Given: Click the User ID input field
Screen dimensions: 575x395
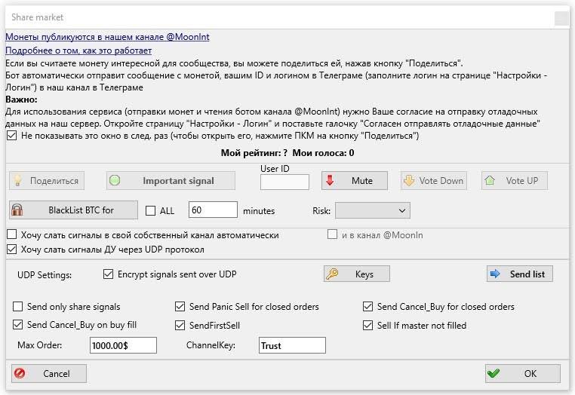Looking at the screenshot, I should (284, 182).
